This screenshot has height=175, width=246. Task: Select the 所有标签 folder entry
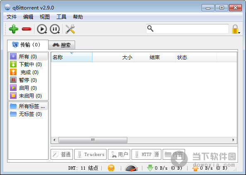[28, 106]
